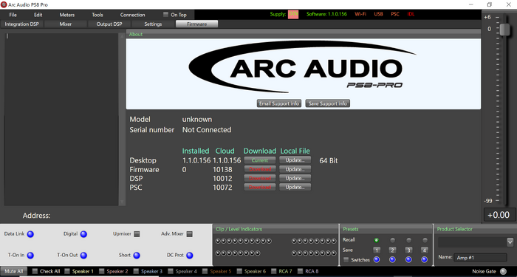517x277 pixels.
Task: Click the Mute All button
Action: (x=13, y=271)
